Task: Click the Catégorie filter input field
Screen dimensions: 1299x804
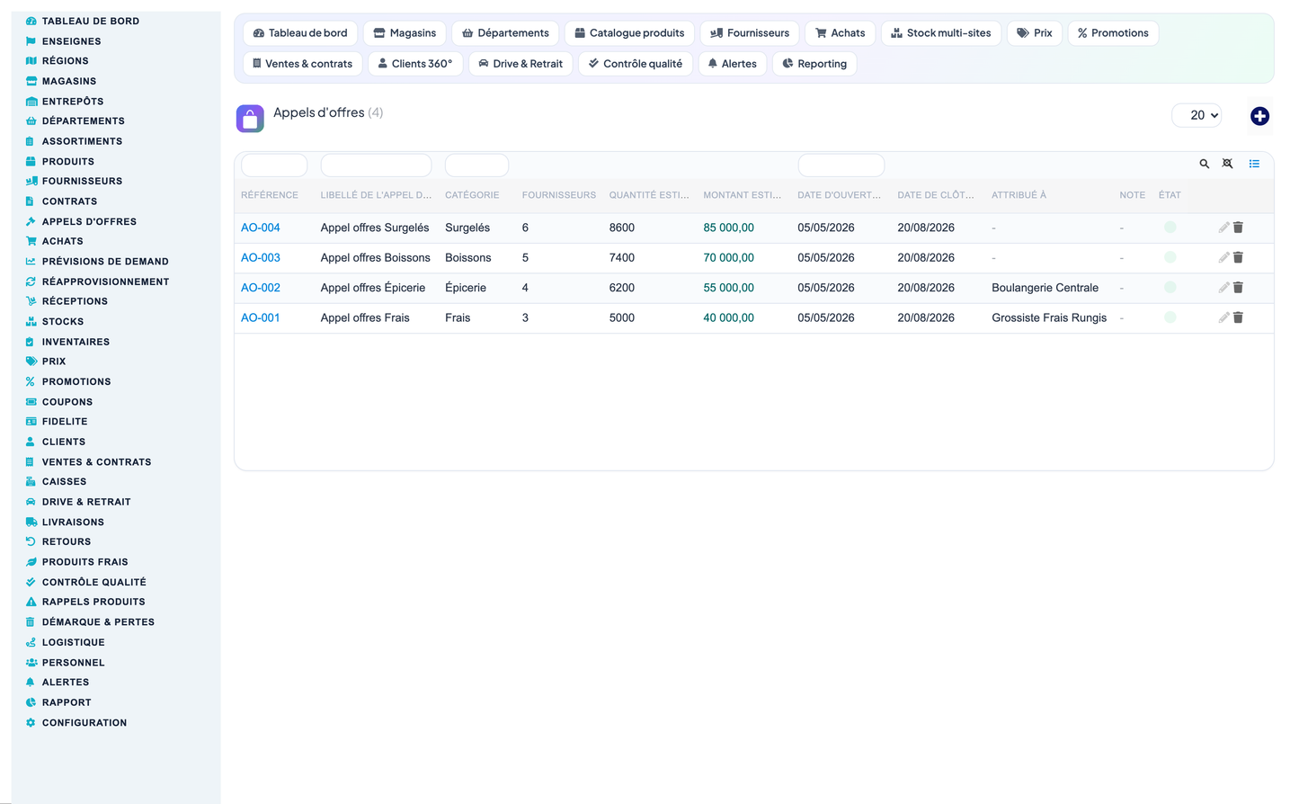Action: (x=476, y=165)
